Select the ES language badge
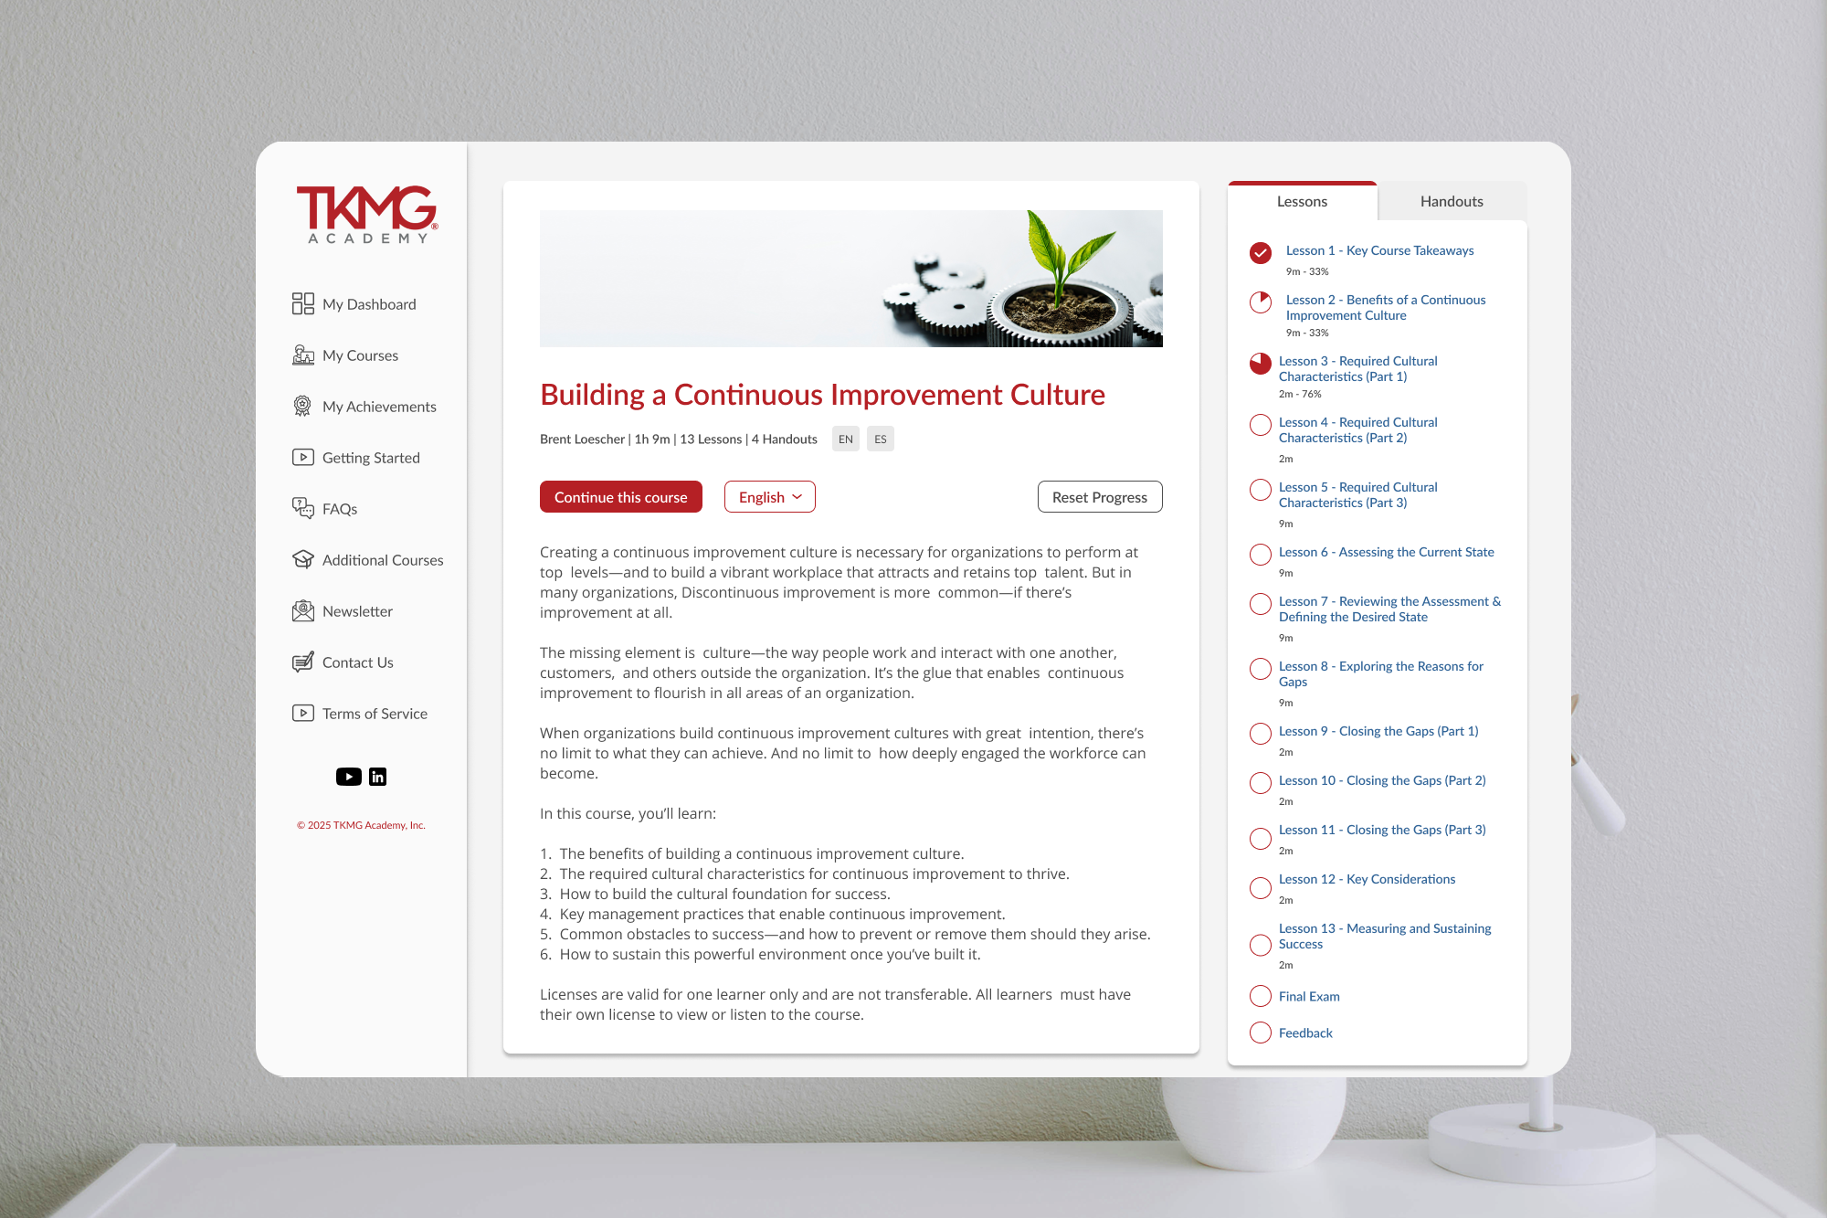The height and width of the screenshot is (1218, 1827). (880, 440)
